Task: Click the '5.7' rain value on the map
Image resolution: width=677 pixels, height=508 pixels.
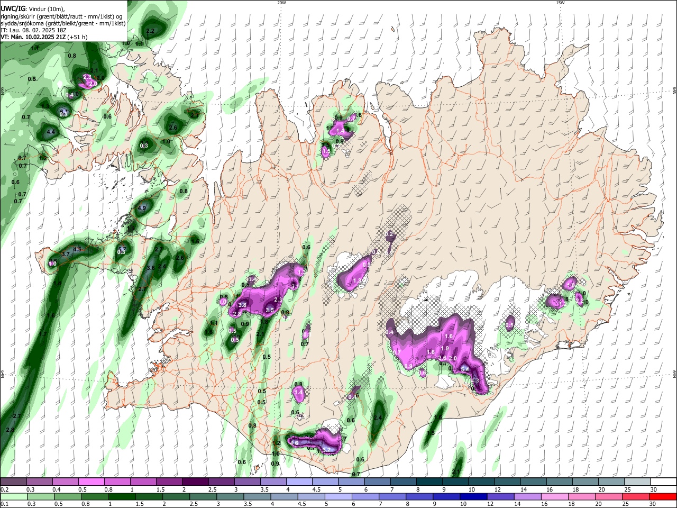Action: (x=122, y=249)
